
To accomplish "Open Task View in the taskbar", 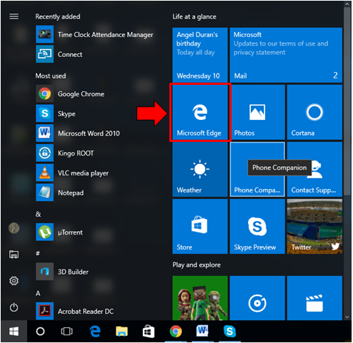I will click(66, 331).
